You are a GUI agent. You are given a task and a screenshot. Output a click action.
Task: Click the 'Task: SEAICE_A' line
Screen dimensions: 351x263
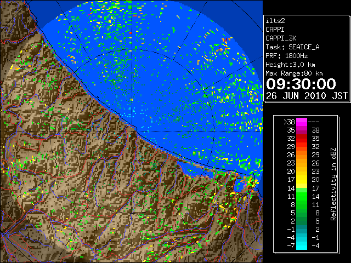pos(292,47)
